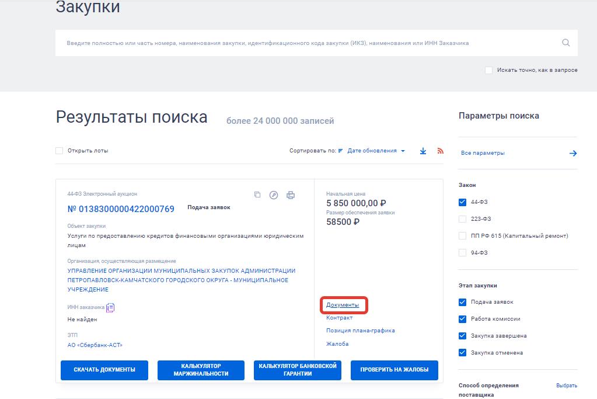Uncheck the 44-ФЗ law checkbox

[x=462, y=202]
